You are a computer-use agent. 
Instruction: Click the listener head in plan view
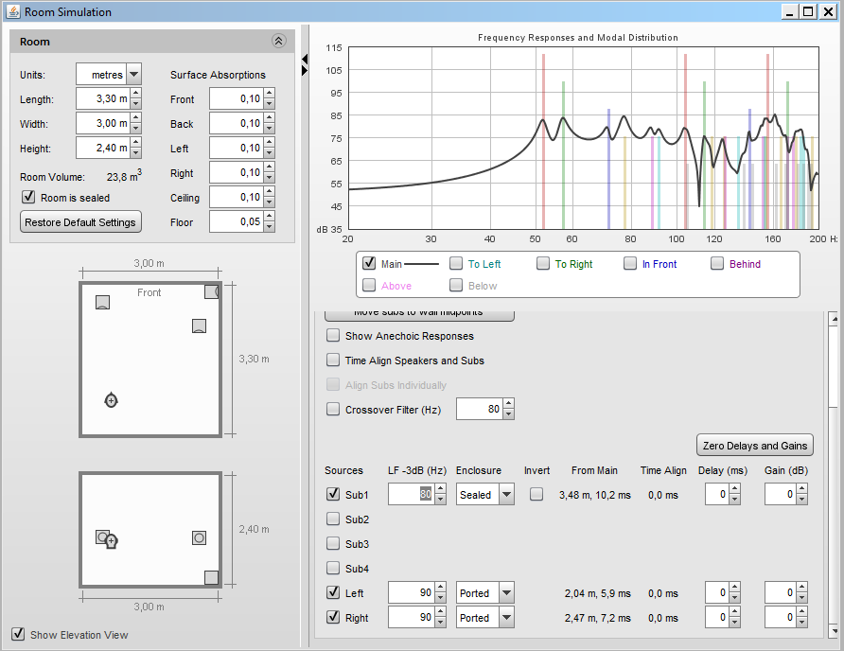coord(111,400)
